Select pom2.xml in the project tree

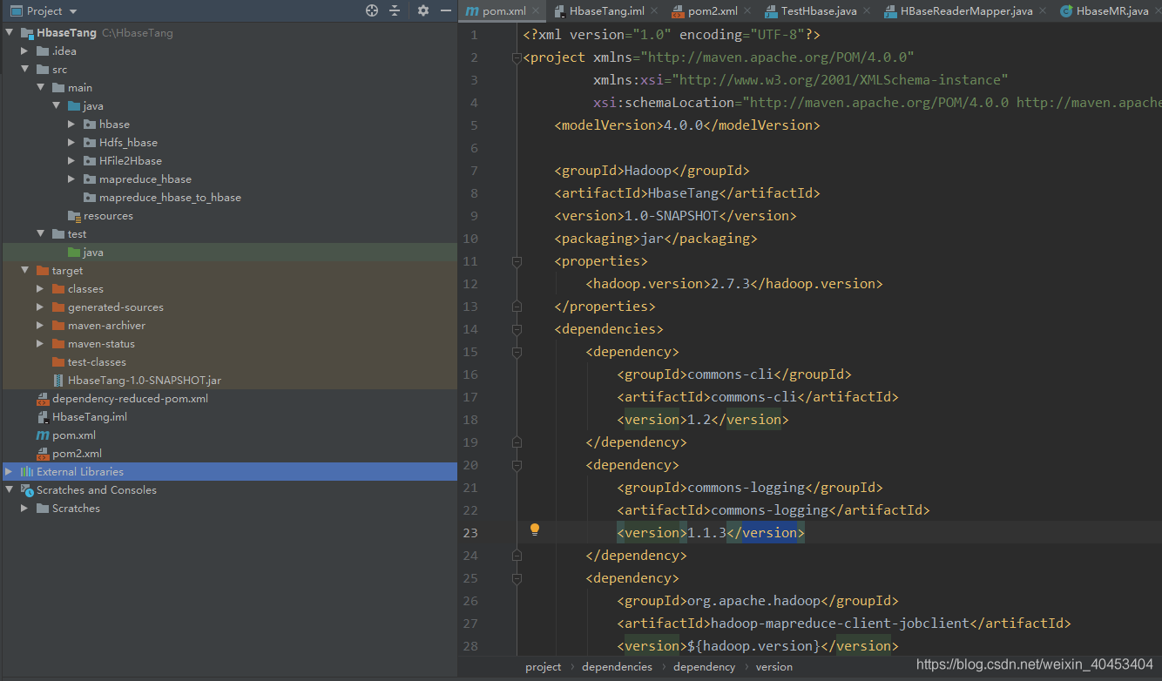[x=77, y=454]
